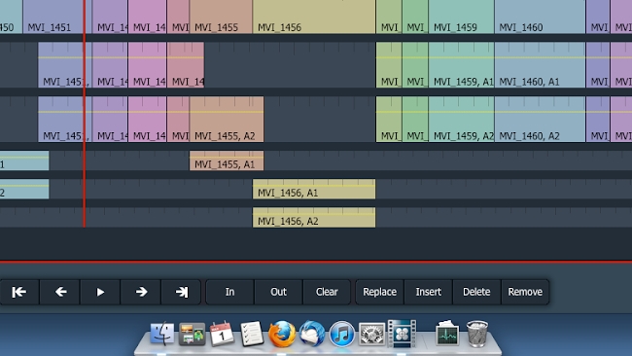This screenshot has height=356, width=632.
Task: Open iTunes from the Dock
Action: pos(342,334)
